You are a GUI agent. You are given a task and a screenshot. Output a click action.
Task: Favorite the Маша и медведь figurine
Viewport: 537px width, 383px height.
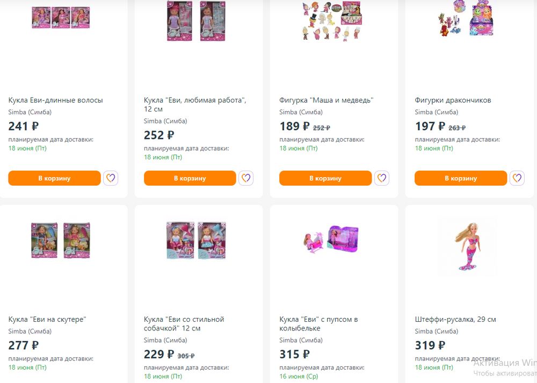tap(382, 178)
